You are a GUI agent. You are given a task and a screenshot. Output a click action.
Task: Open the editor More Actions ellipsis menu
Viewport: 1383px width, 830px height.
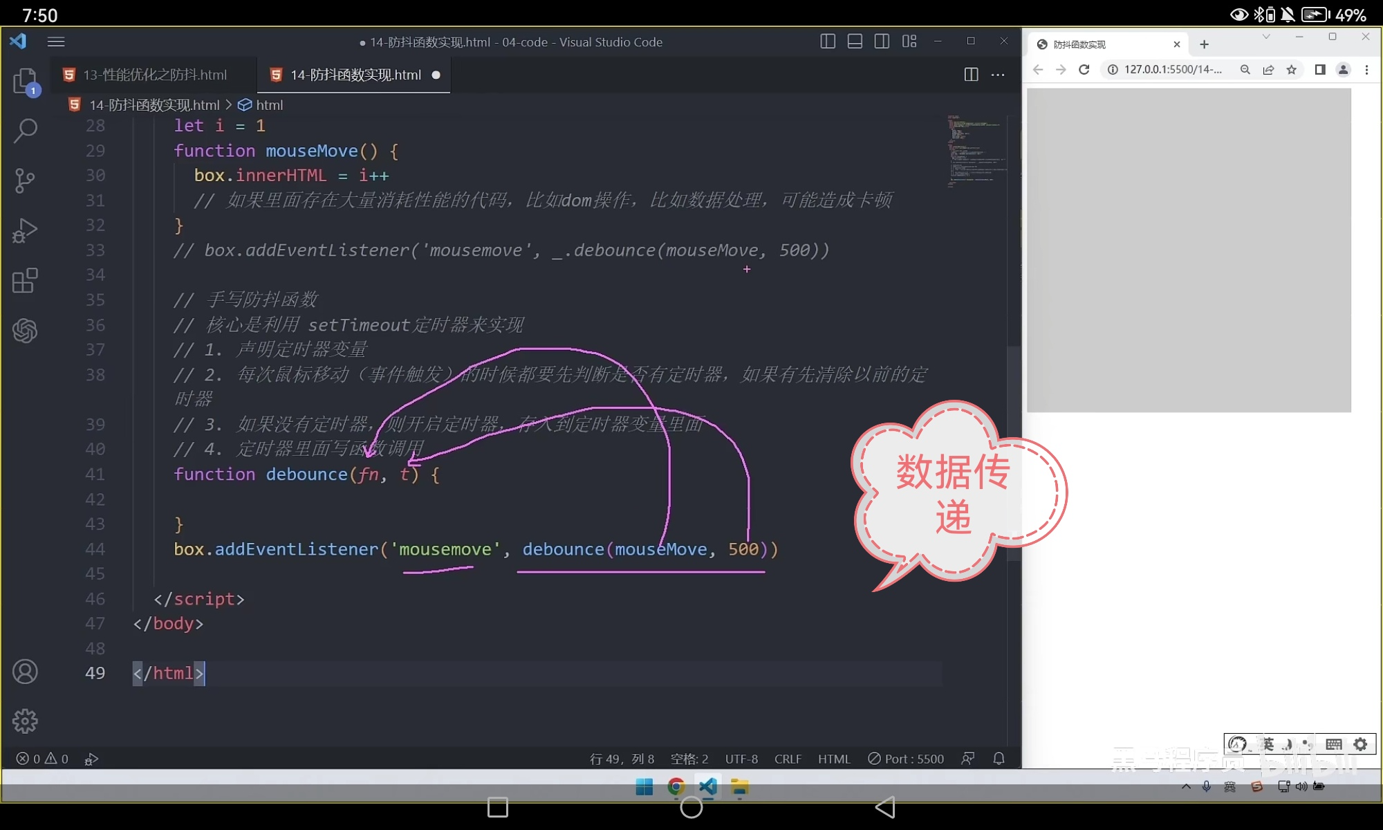tap(998, 75)
